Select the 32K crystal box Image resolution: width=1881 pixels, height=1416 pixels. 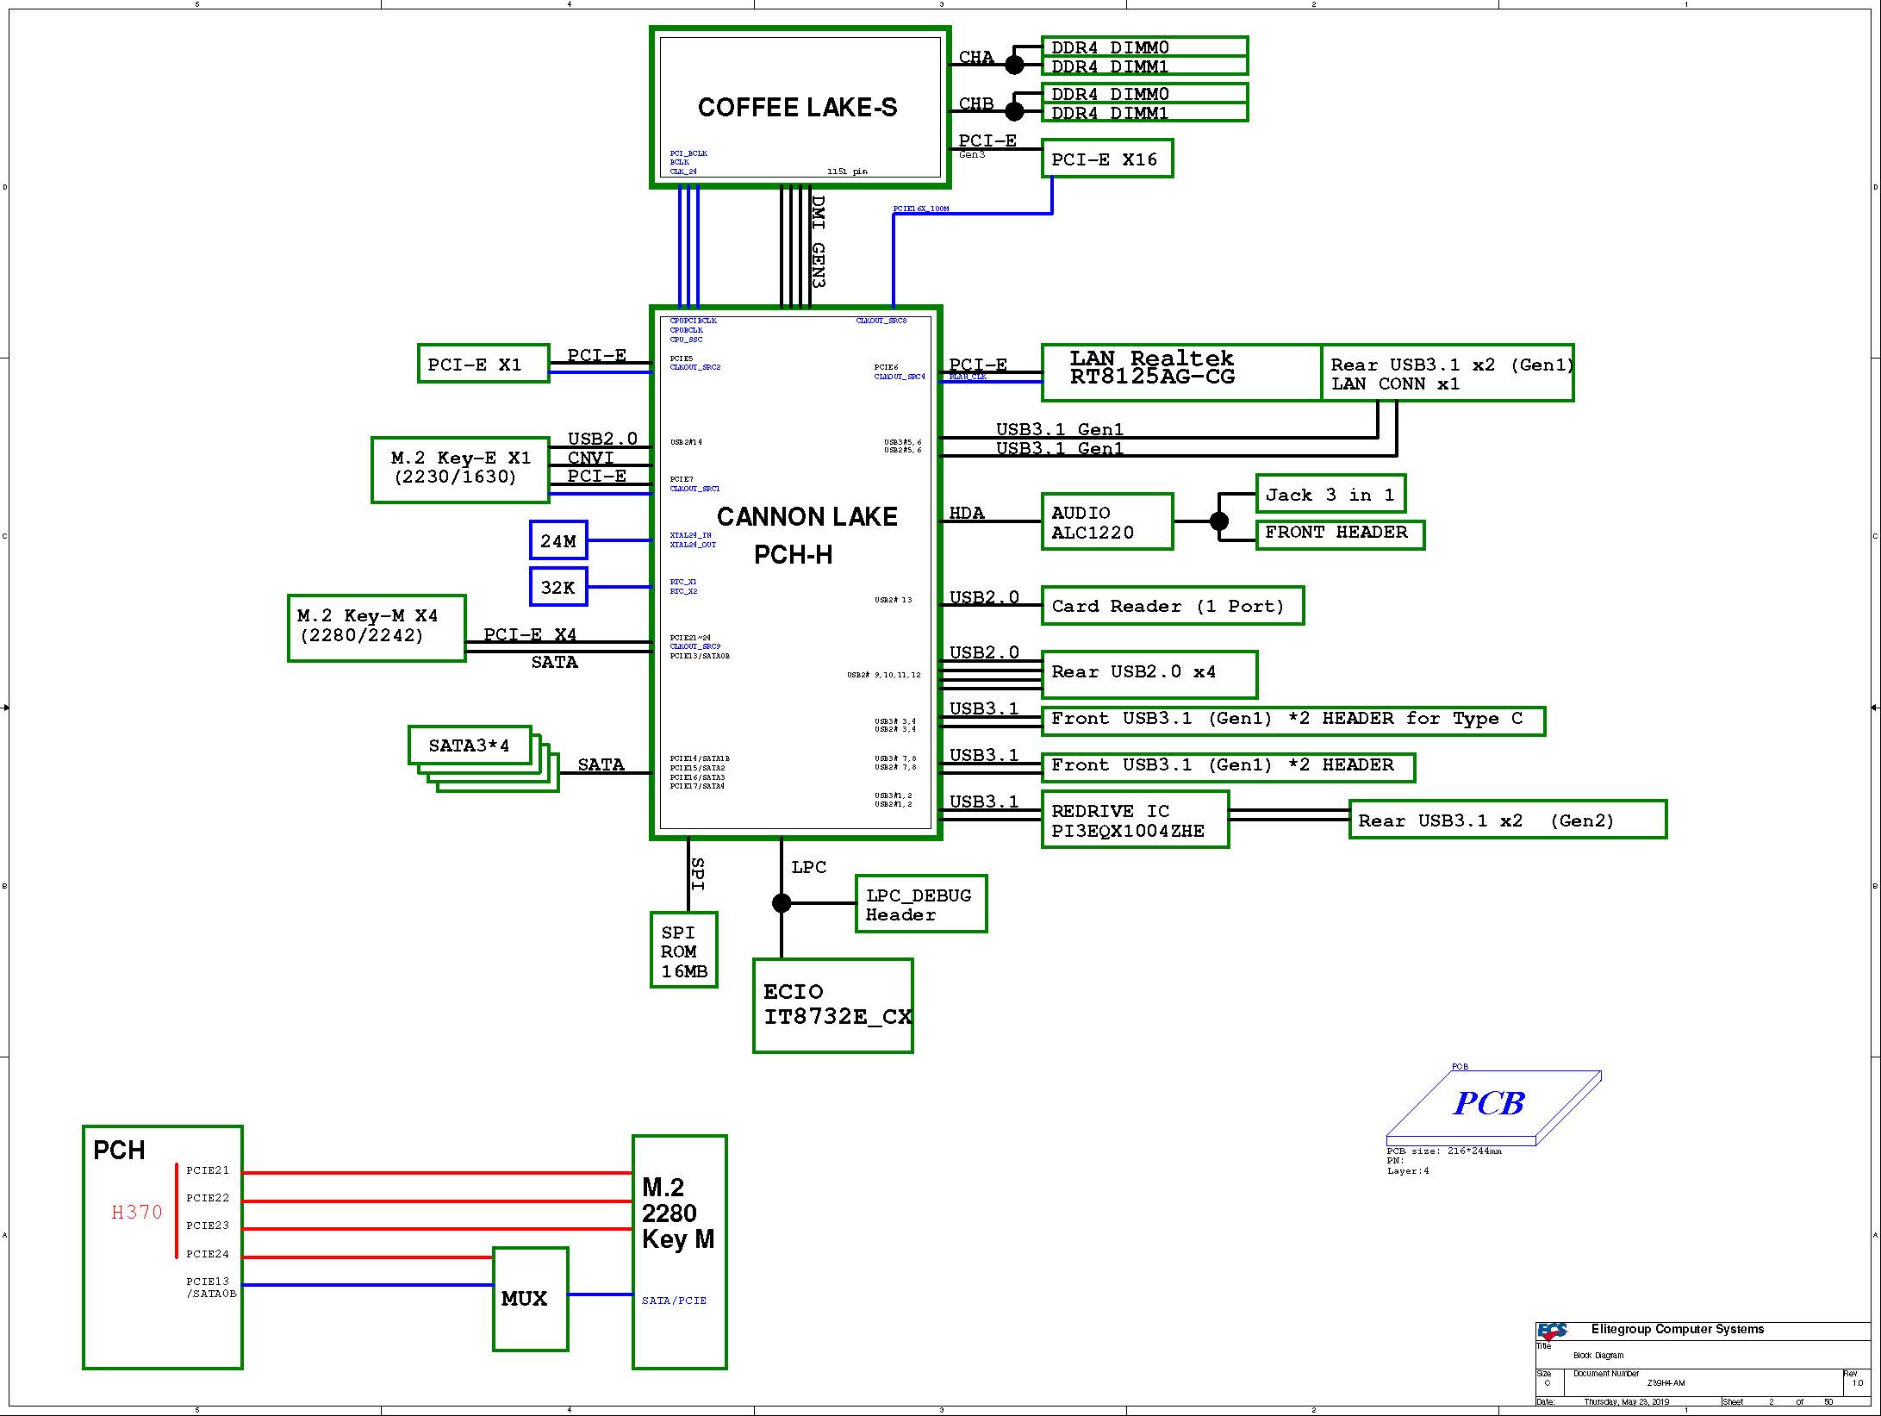pos(558,587)
